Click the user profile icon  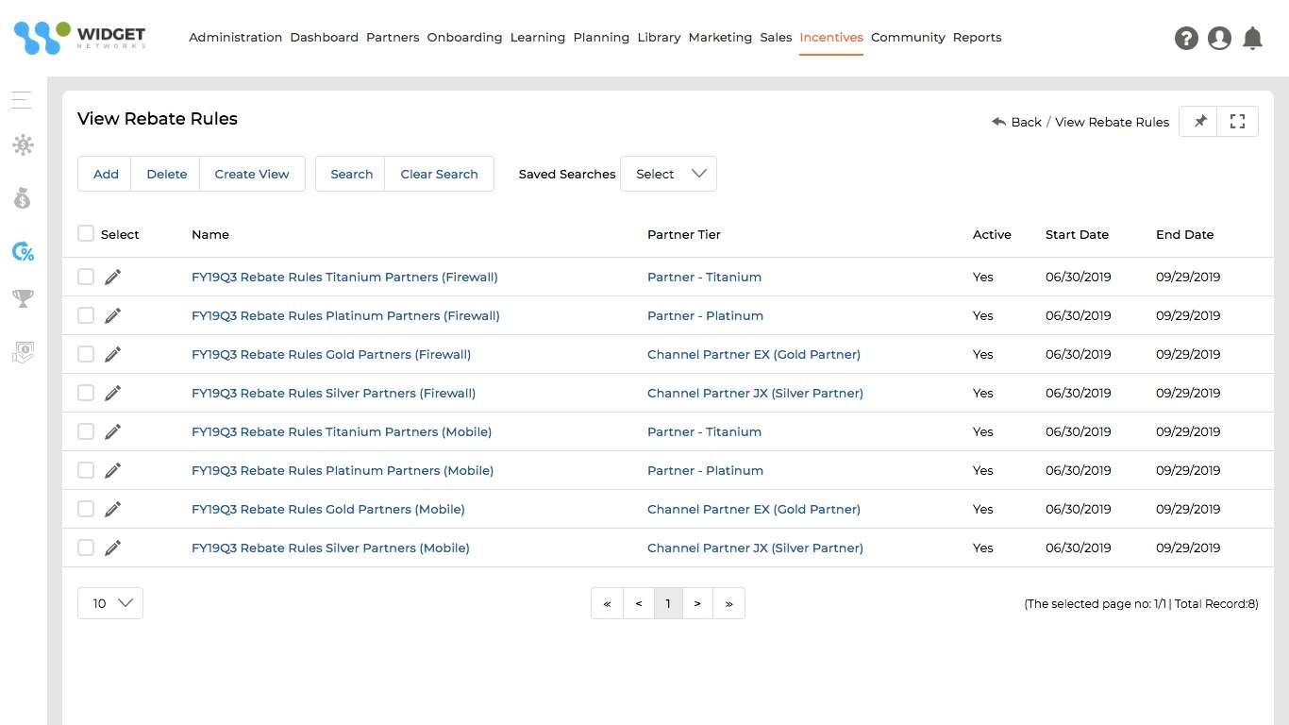click(1219, 38)
